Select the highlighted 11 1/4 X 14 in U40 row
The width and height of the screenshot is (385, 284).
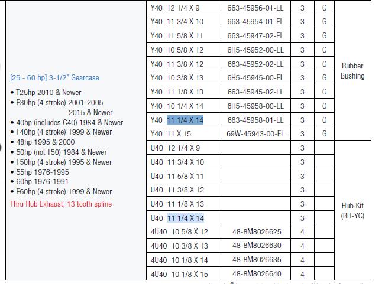coord(185,218)
